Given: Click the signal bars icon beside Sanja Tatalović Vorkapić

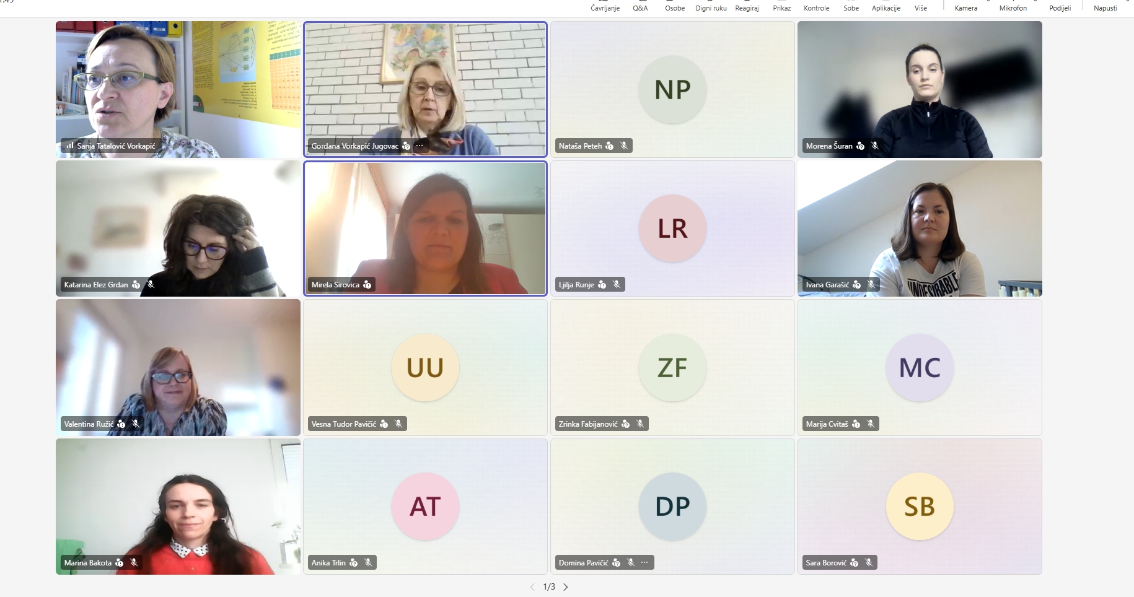Looking at the screenshot, I should (70, 146).
